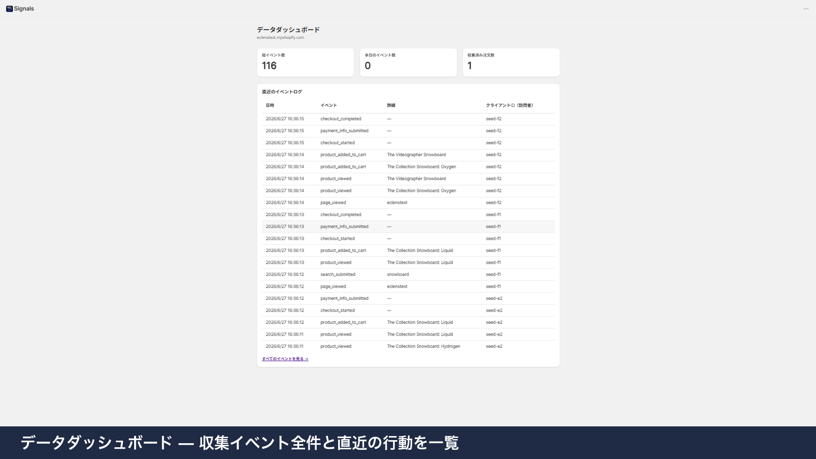The image size is (816, 459).
Task: Select the 総イベント数 card showing 116
Action: coord(305,62)
